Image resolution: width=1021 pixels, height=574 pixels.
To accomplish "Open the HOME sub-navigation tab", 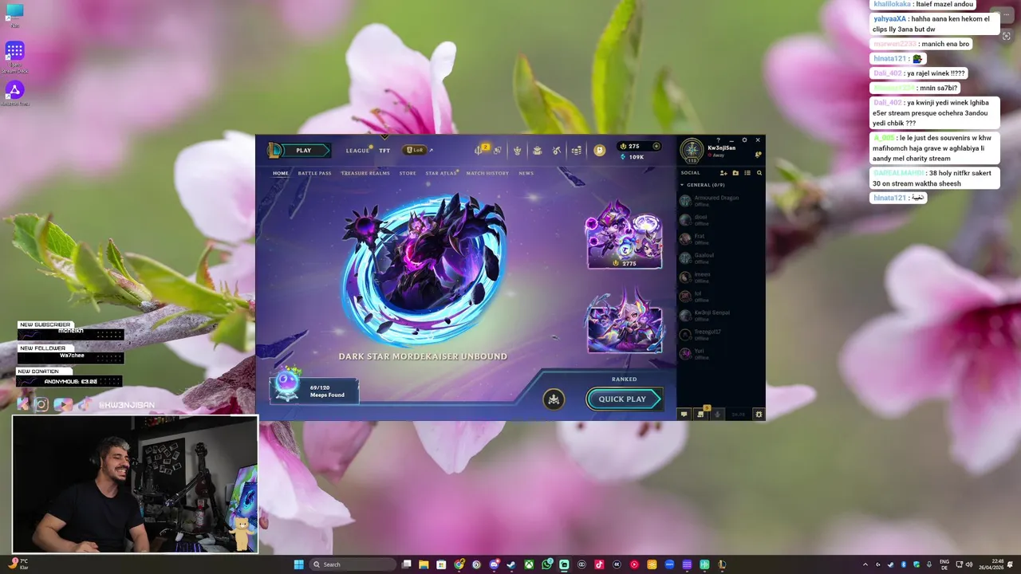I will click(x=281, y=173).
